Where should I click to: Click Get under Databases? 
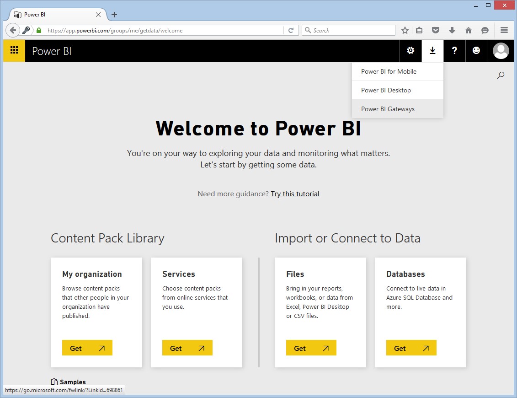coord(411,348)
